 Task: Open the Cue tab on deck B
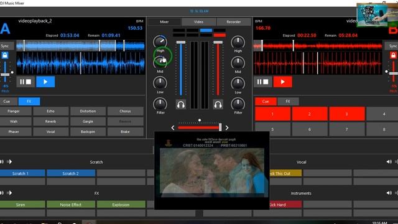click(266, 101)
